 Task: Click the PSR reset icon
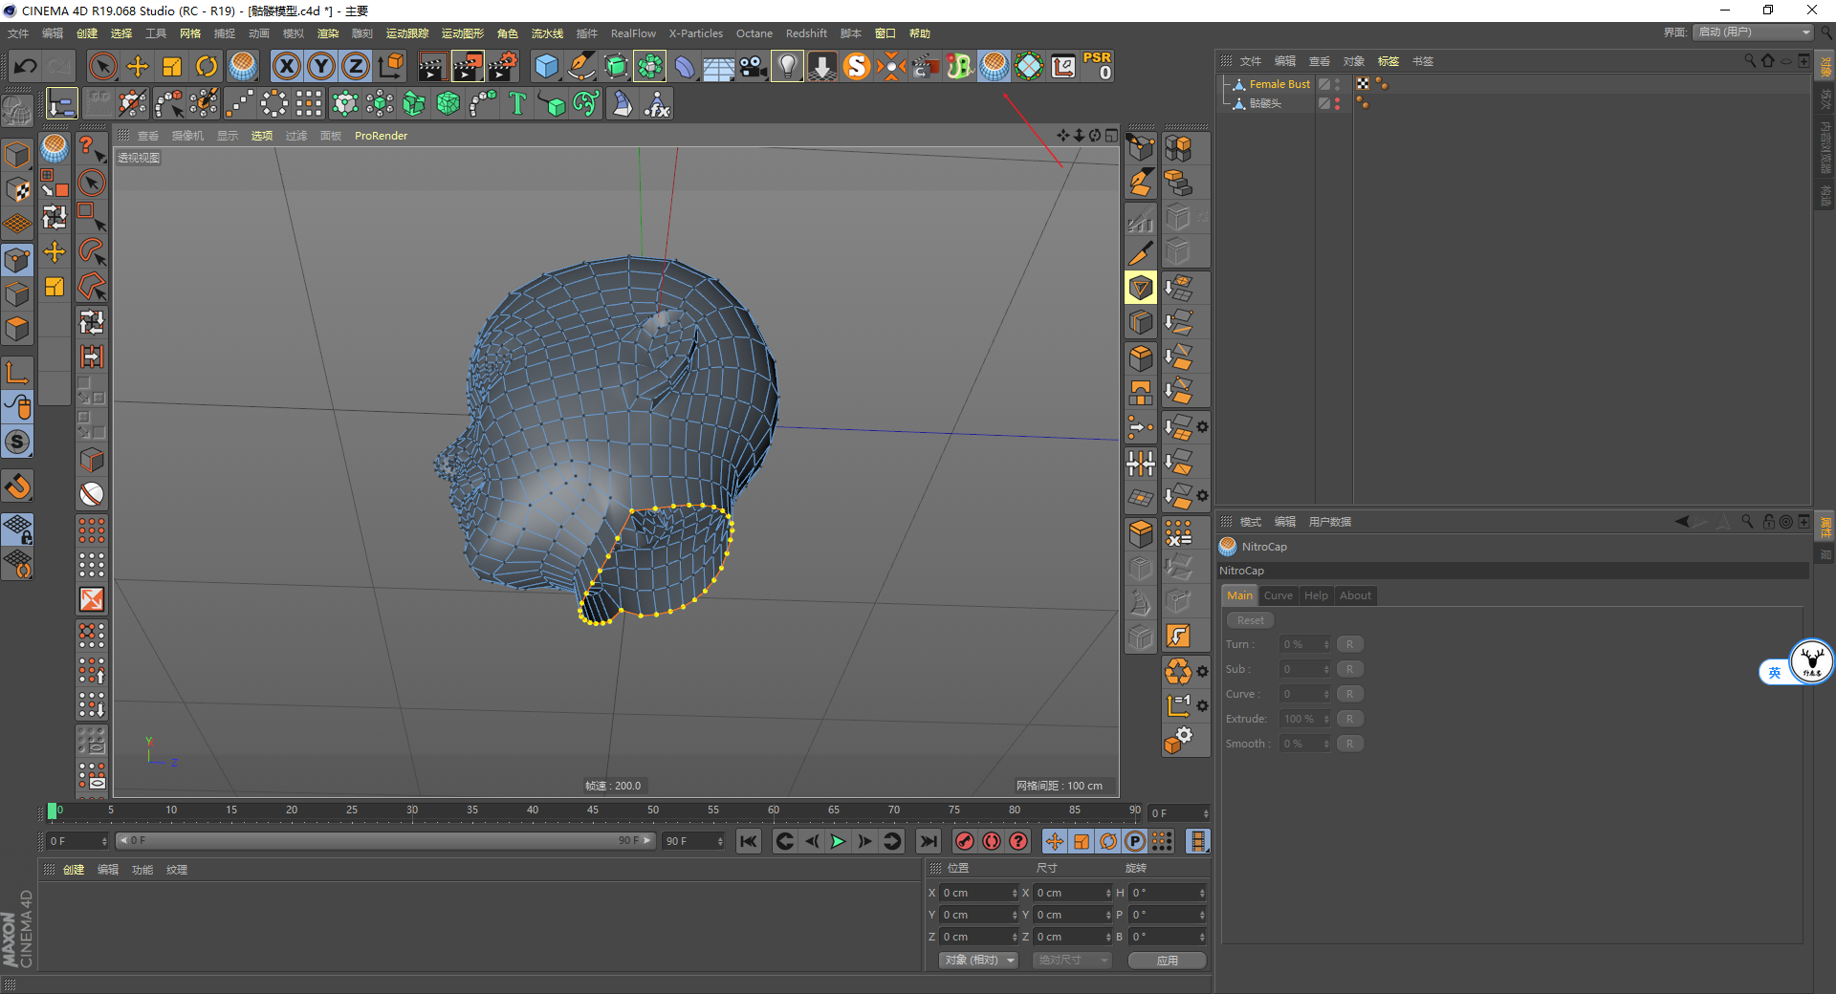click(x=1097, y=66)
